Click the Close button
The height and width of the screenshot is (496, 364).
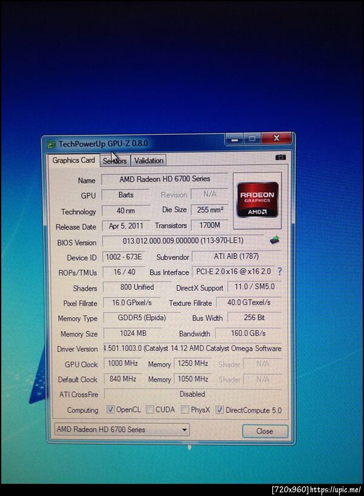pos(265,431)
